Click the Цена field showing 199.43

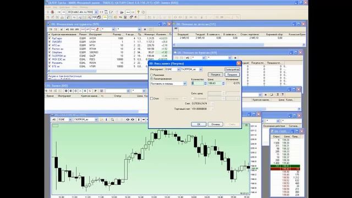[x=215, y=83]
